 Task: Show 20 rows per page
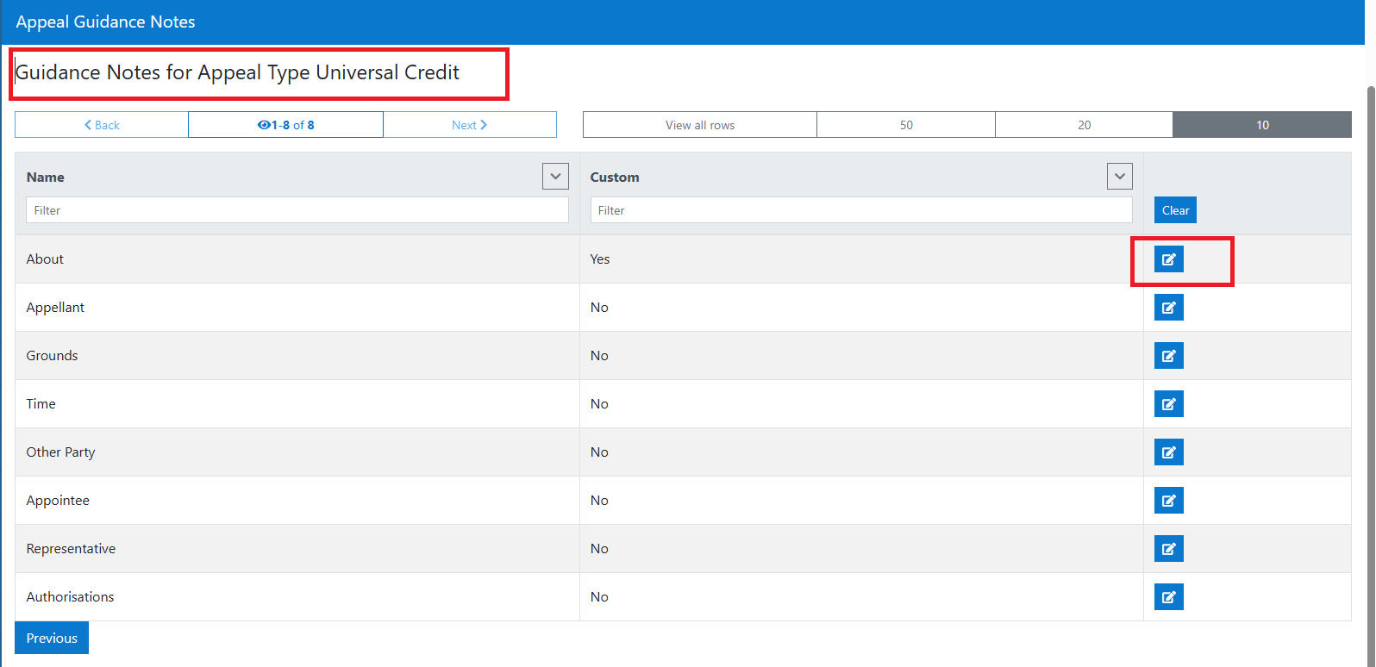pyautogui.click(x=1085, y=125)
